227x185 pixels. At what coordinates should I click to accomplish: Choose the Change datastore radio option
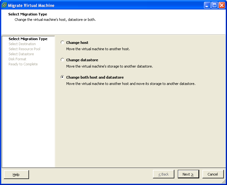tap(62, 60)
